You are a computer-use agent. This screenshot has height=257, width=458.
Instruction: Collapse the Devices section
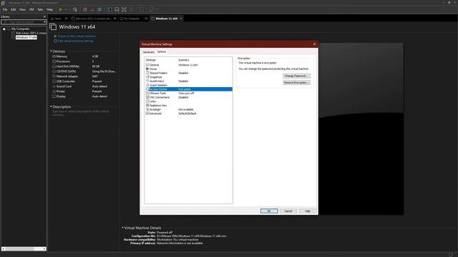coord(51,51)
